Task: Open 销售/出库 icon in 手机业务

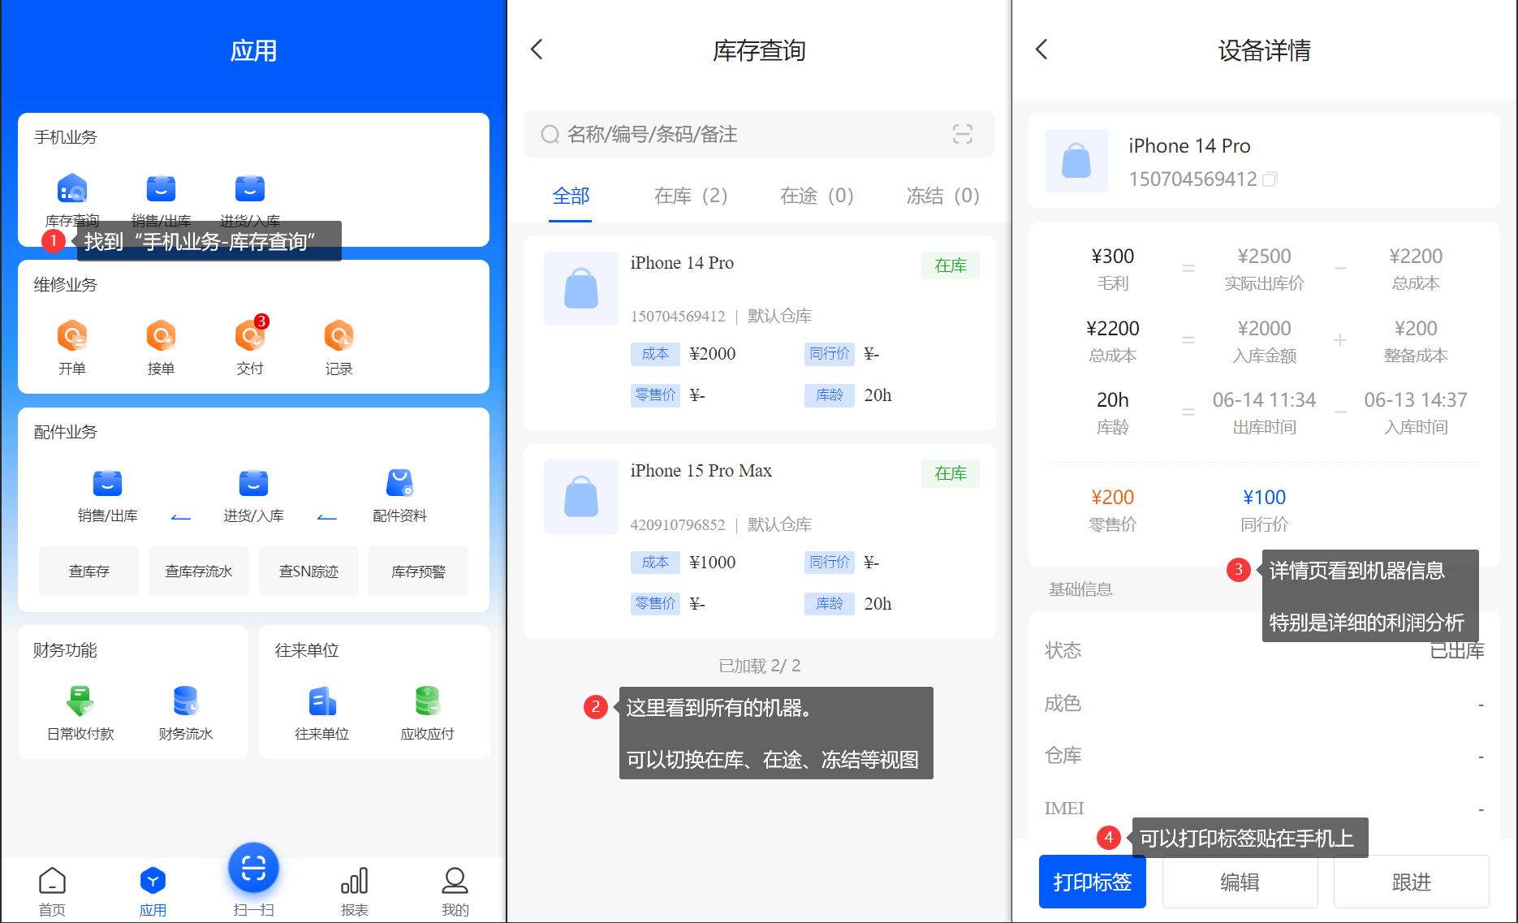Action: click(161, 189)
